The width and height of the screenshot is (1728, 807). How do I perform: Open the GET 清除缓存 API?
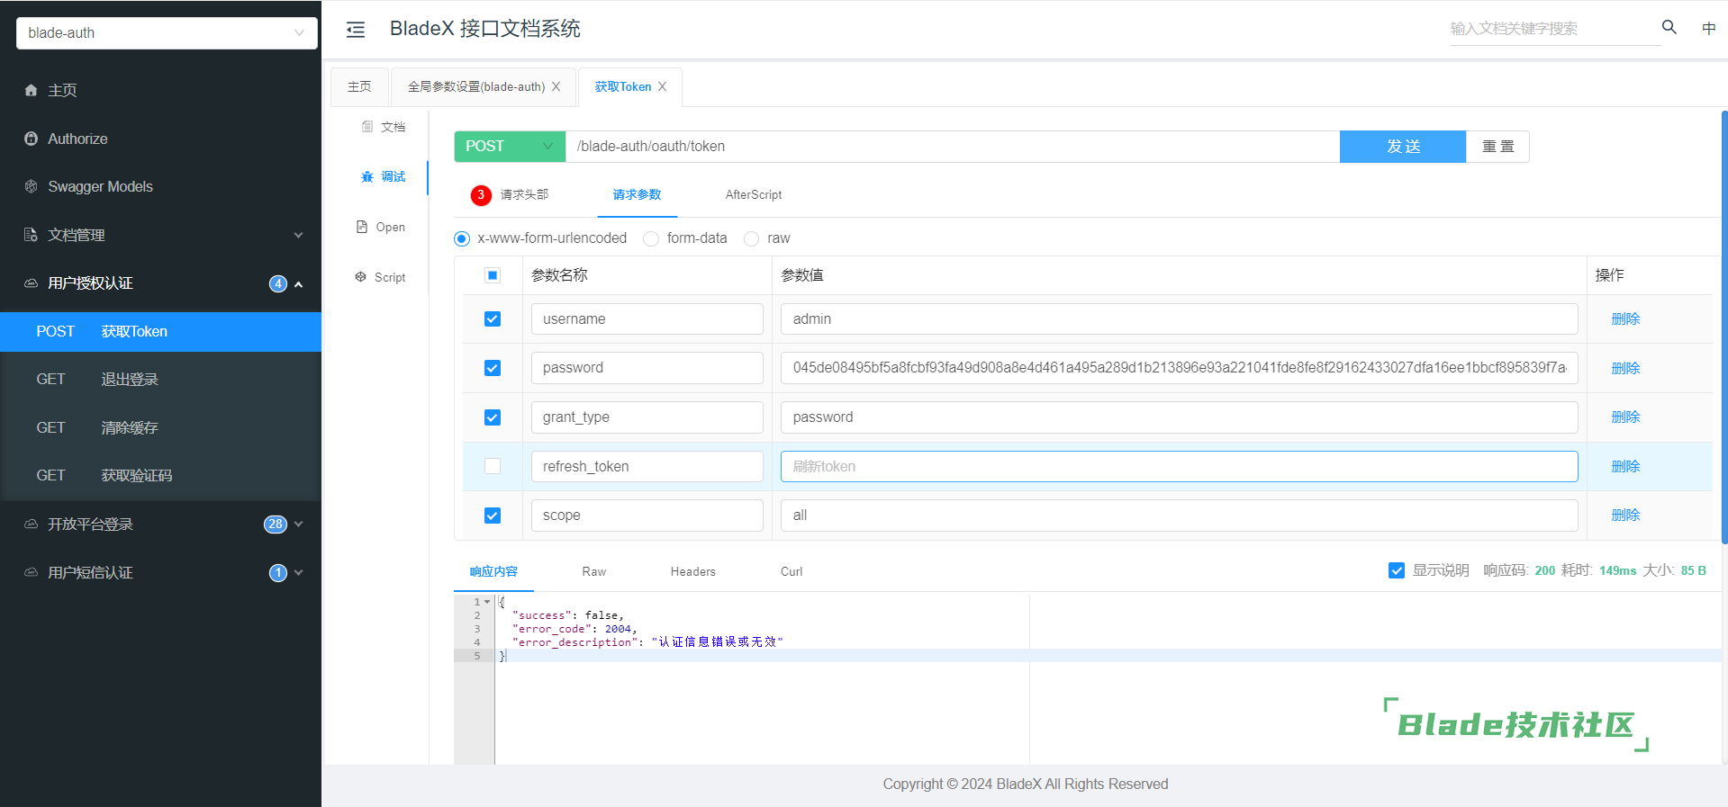(160, 428)
